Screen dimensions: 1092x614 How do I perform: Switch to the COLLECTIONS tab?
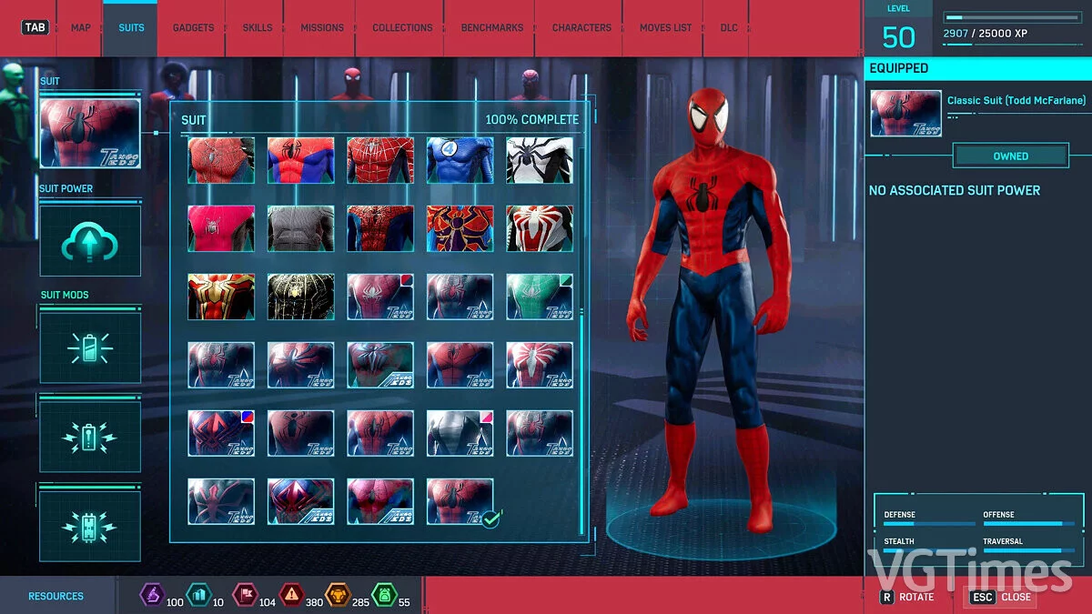pos(401,27)
